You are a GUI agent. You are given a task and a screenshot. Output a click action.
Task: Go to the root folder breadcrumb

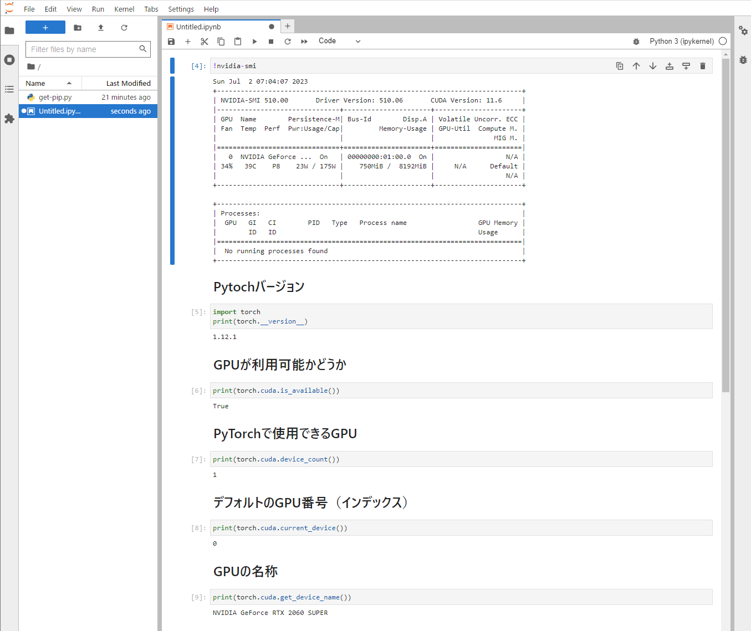[31, 66]
